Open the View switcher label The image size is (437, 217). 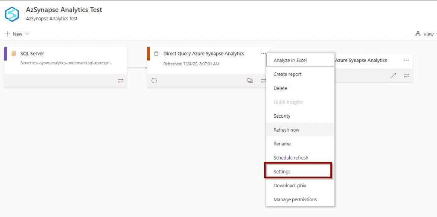(x=428, y=34)
